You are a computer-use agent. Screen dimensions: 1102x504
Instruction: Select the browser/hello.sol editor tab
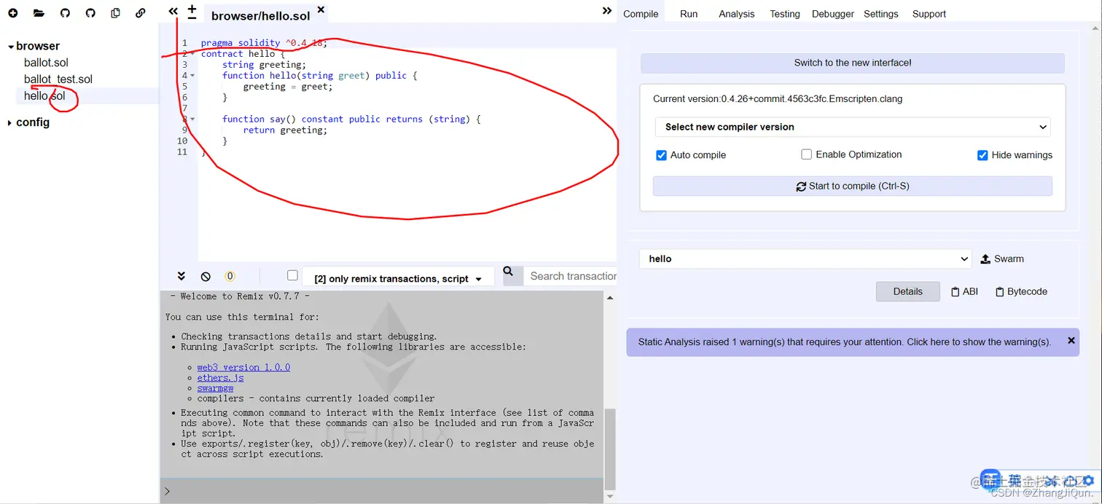point(260,15)
